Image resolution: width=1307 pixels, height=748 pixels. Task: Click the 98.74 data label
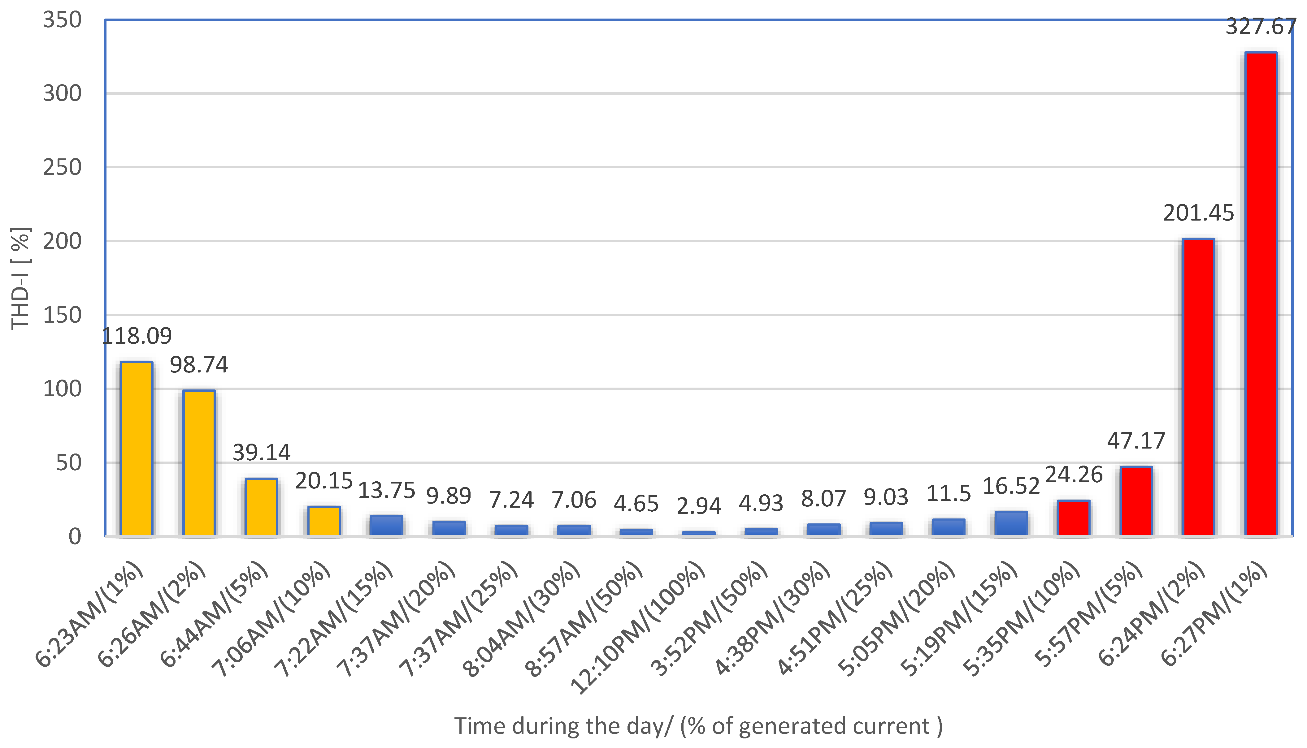pos(199,365)
